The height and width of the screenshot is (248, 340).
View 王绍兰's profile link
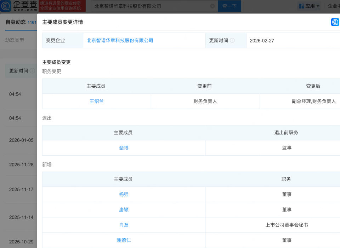click(96, 101)
